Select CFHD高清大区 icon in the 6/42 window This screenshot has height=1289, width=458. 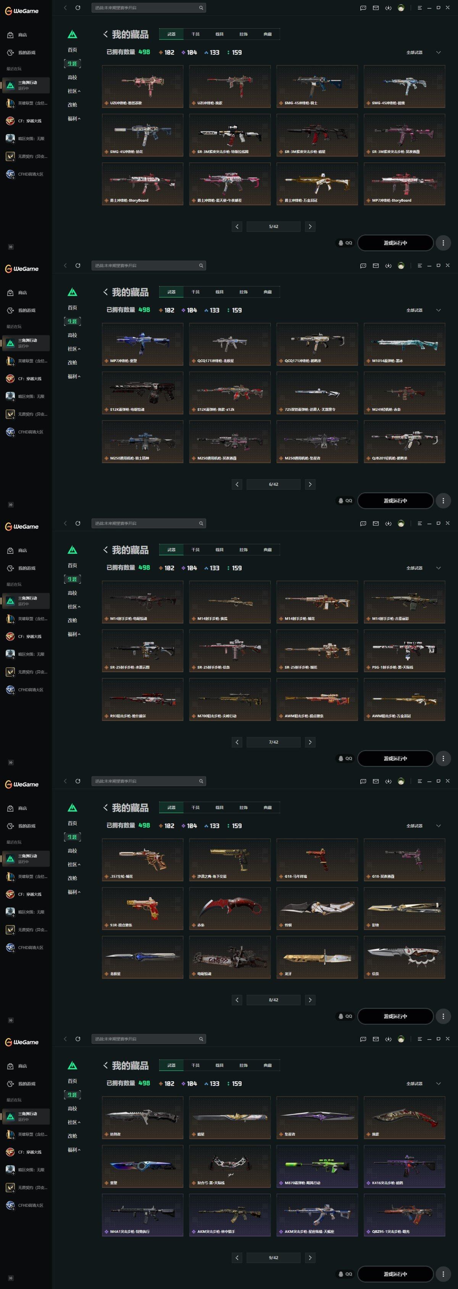[10, 432]
